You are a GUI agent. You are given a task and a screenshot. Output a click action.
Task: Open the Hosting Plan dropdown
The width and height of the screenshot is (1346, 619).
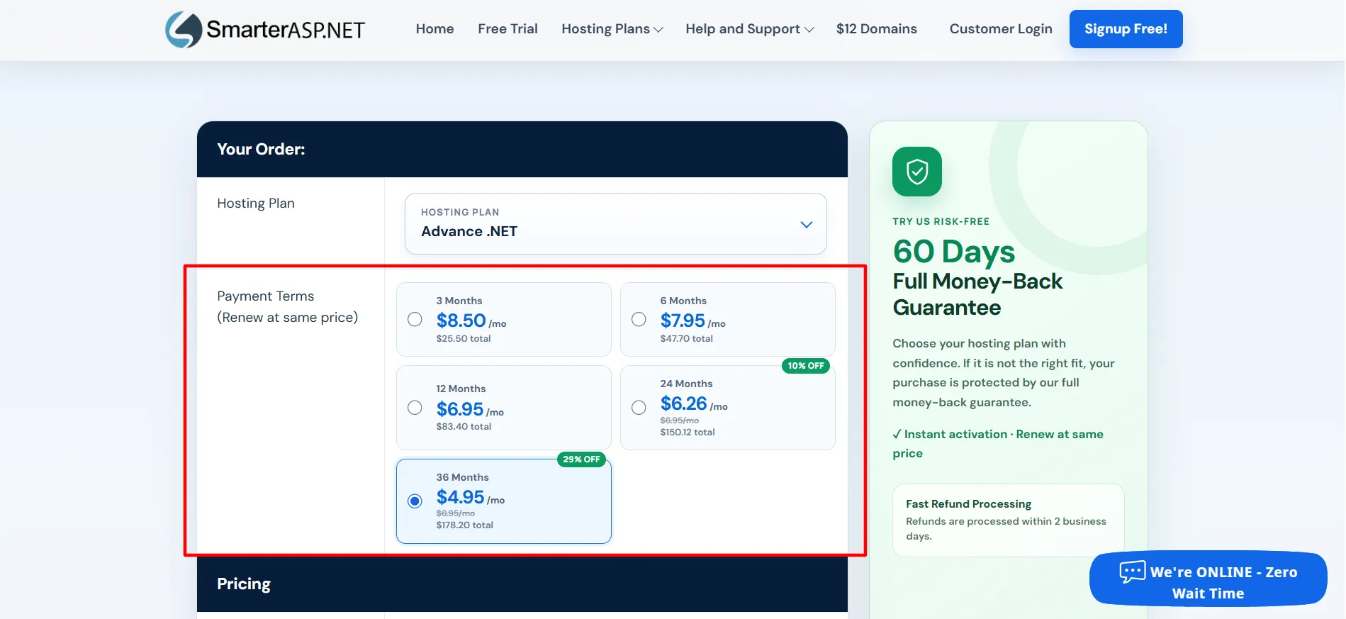click(615, 223)
